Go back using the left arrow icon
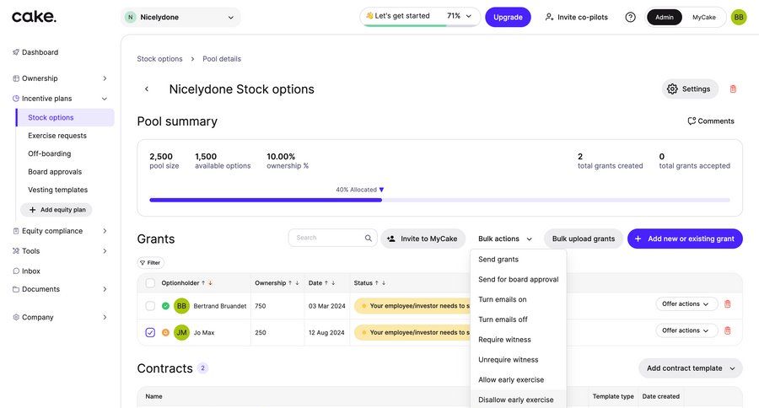This screenshot has width=759, height=408. 147,89
